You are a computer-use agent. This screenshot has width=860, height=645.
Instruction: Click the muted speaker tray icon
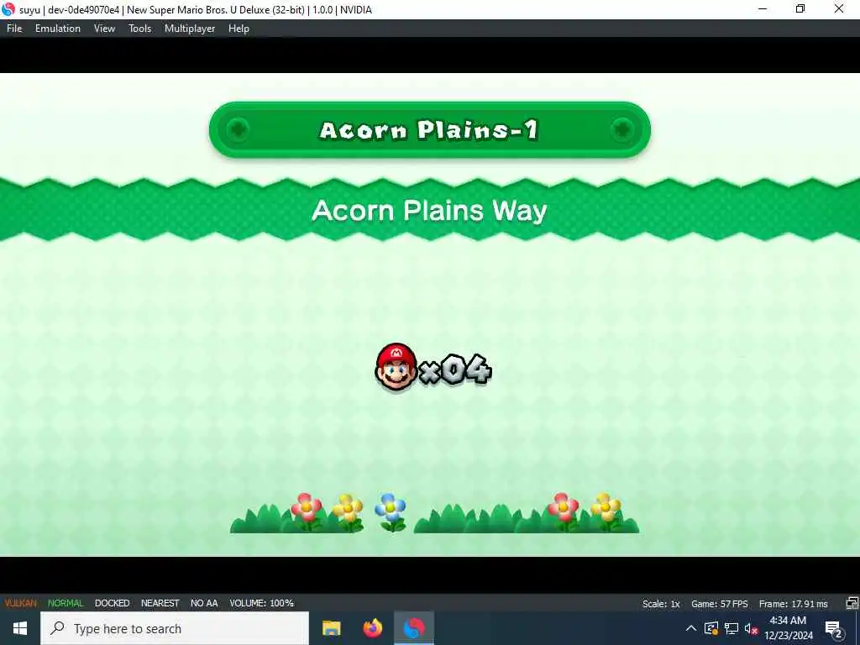pyautogui.click(x=751, y=628)
